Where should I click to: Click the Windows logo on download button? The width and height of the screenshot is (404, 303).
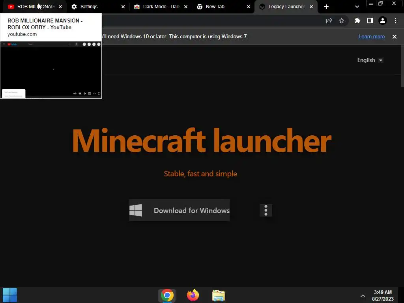coord(136,210)
